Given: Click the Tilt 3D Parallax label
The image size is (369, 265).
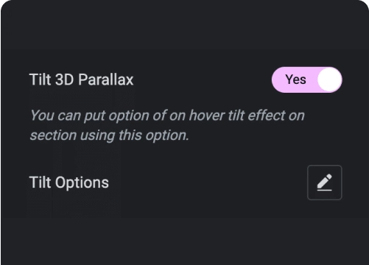Looking at the screenshot, I should 81,79.
